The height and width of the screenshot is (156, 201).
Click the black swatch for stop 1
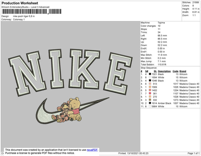(x=150, y=74)
